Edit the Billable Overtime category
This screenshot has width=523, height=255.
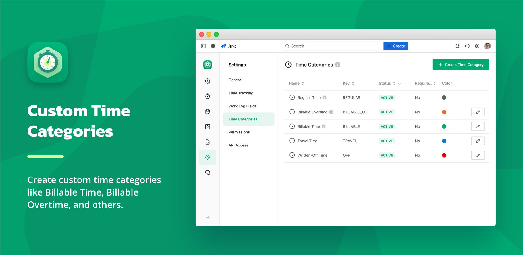click(x=478, y=112)
